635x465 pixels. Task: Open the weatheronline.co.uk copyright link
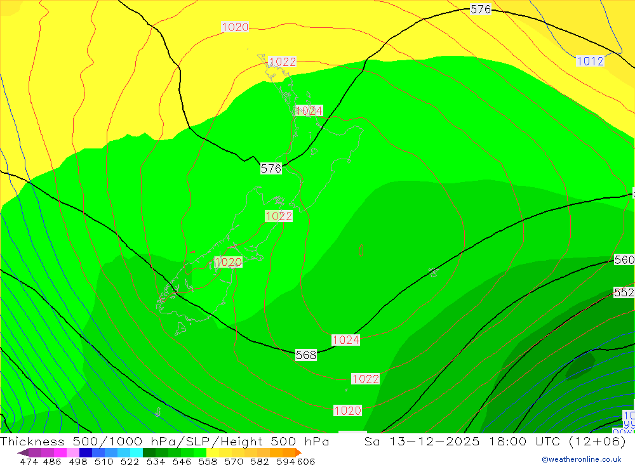582,459
